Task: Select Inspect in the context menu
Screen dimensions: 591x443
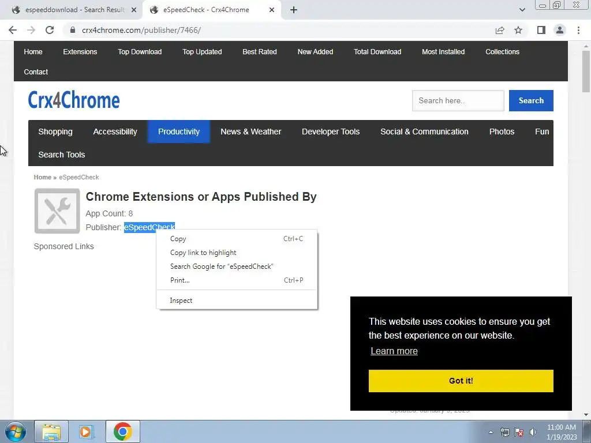Action: (237, 301)
